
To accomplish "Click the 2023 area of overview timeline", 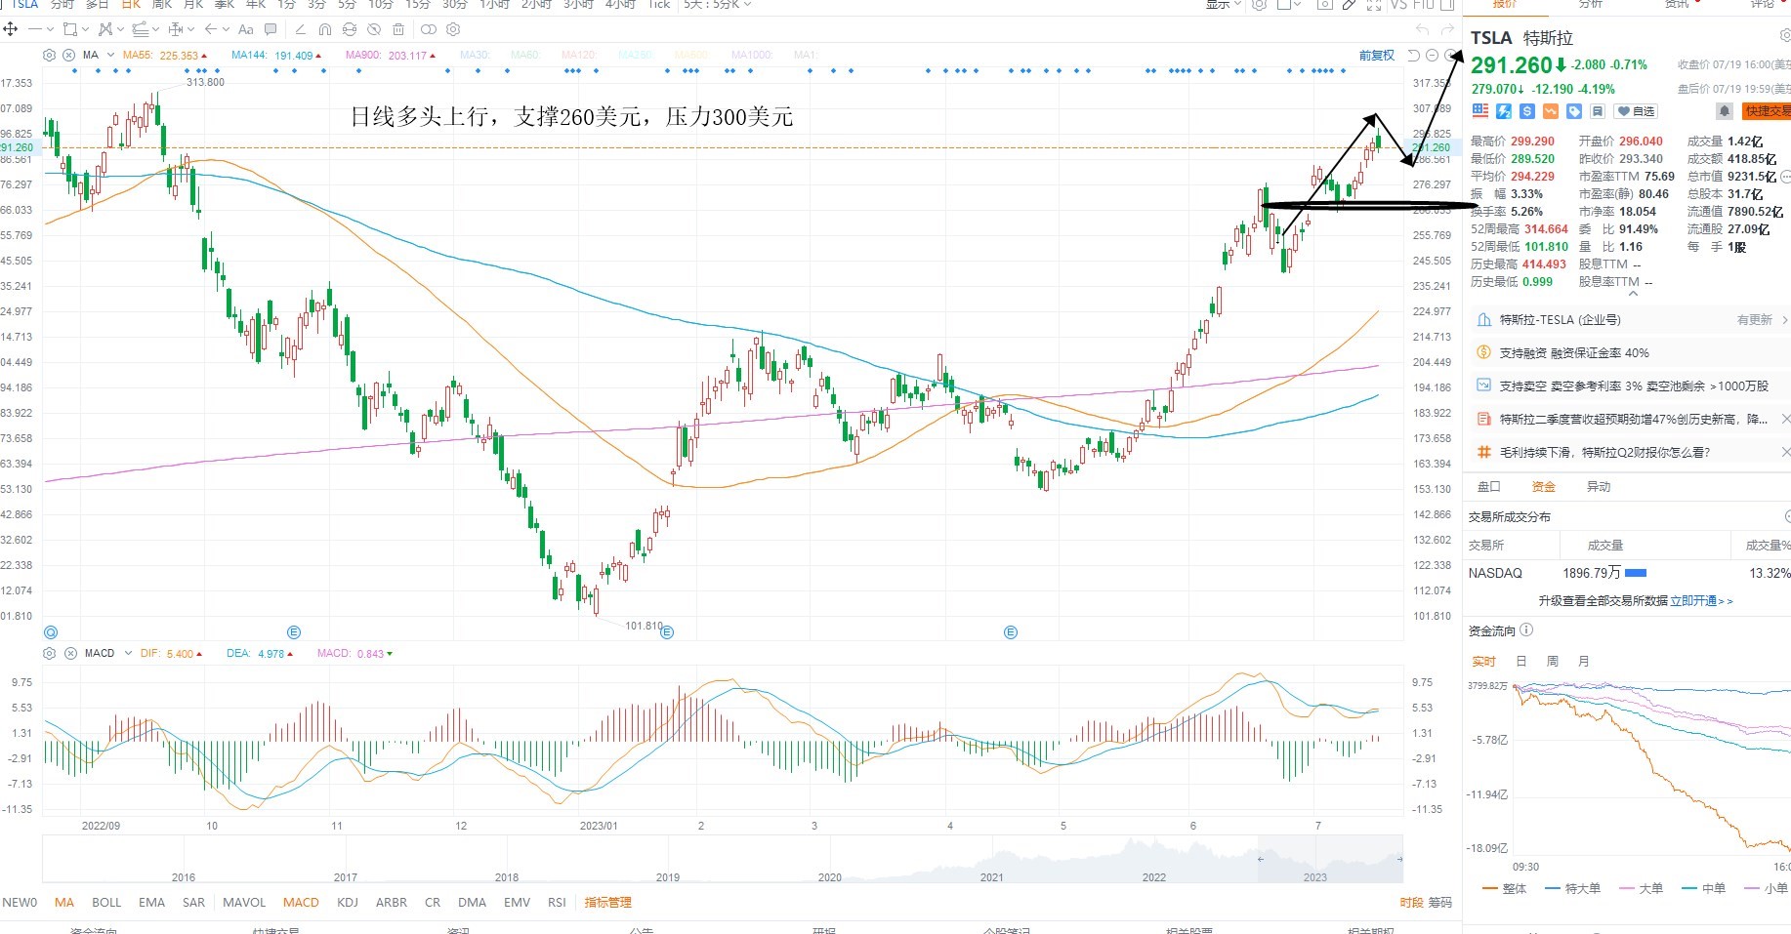I will 1315,876.
